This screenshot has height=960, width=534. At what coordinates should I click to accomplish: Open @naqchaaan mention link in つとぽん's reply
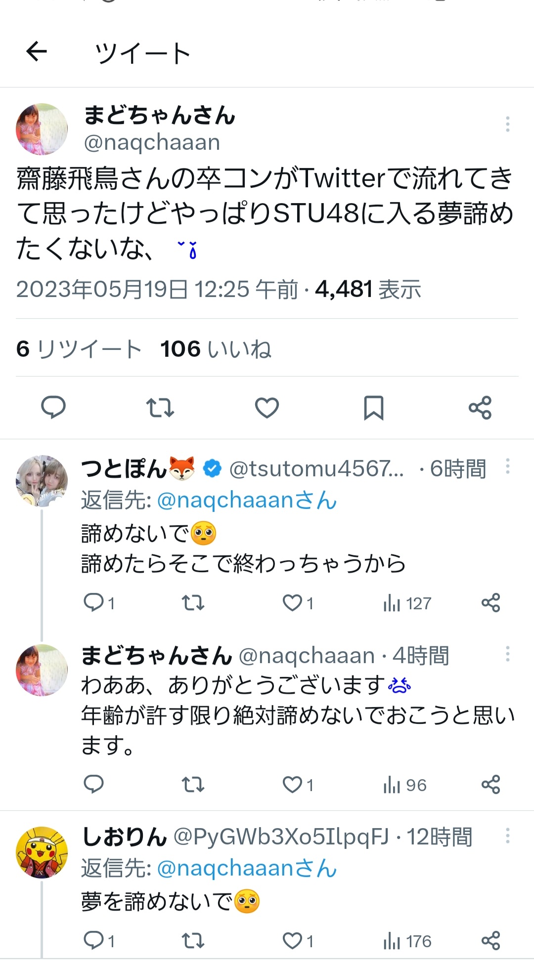tap(247, 500)
